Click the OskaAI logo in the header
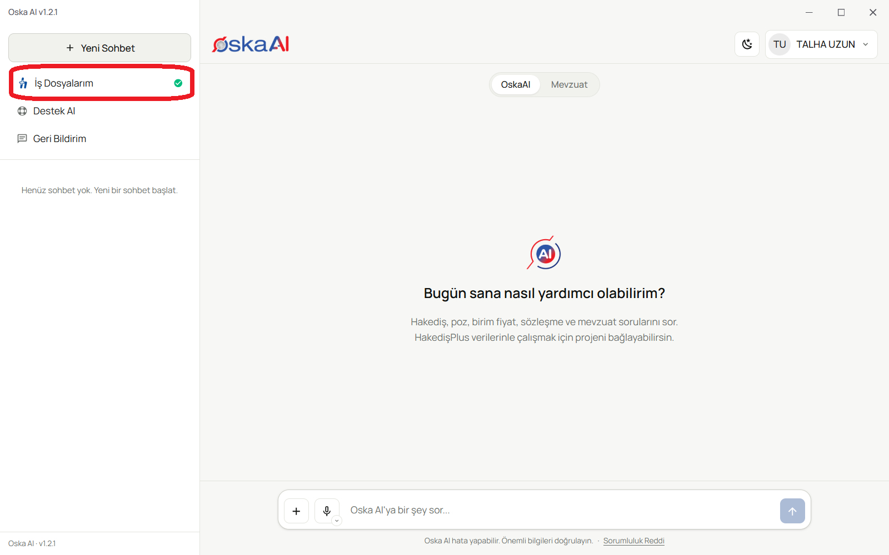 (251, 44)
